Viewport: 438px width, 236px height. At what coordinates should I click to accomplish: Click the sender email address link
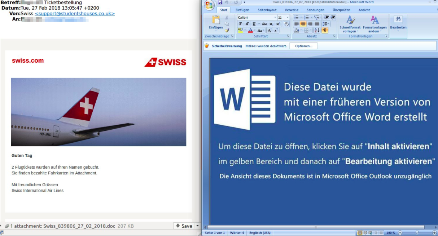(75, 14)
